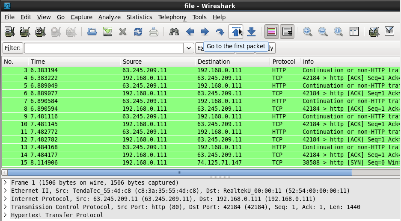The height and width of the screenshot is (221, 401).
Task: Open the Help menu
Action: tap(219, 17)
